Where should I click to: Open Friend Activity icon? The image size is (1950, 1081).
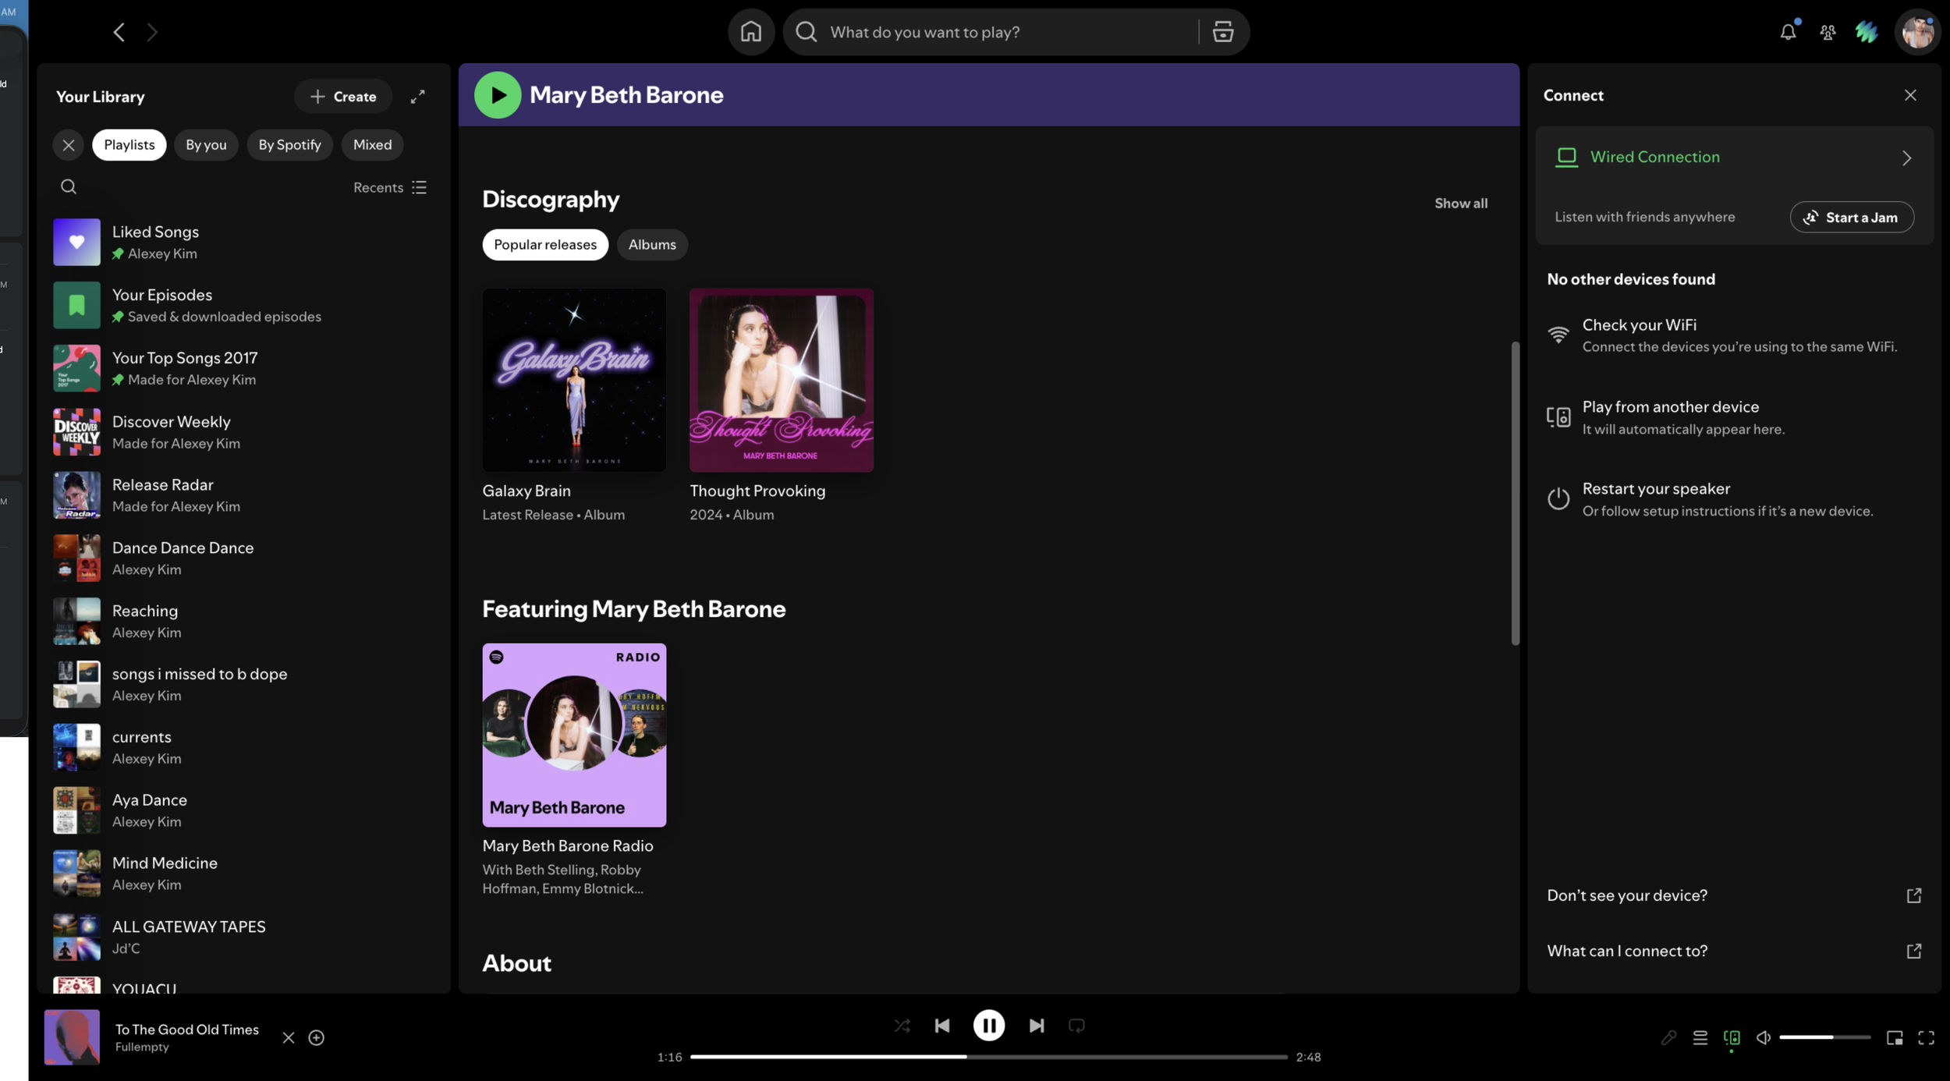pyautogui.click(x=1828, y=32)
